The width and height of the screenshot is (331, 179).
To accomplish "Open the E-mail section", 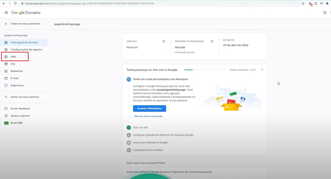I will point(14,78).
